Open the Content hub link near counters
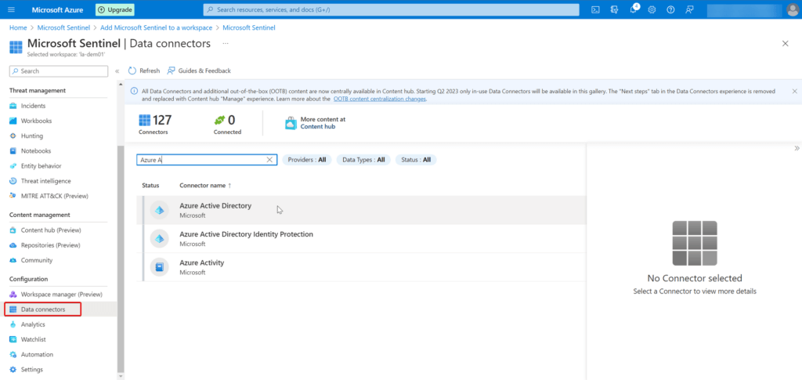 318,126
